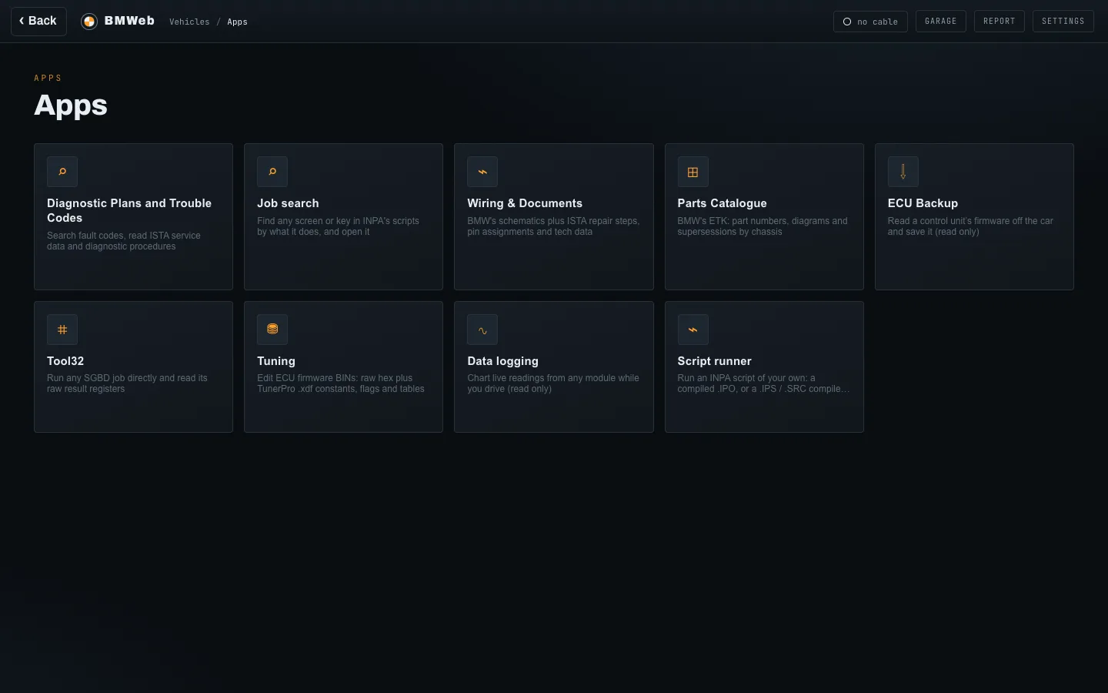Click 'Run an INPA script' description
The image size is (1108, 693).
763,383
